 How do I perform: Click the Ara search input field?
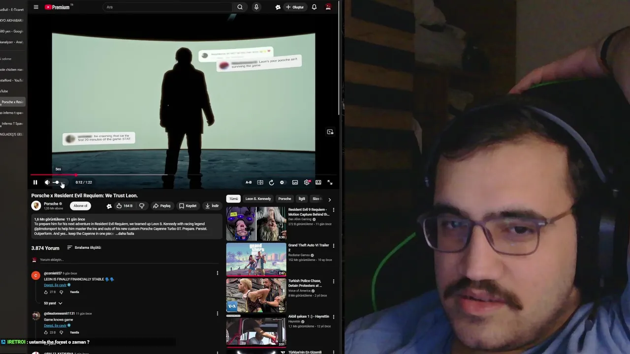point(167,7)
